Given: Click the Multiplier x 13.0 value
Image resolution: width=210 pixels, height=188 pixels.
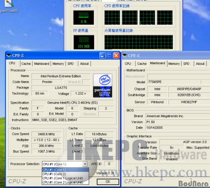Looking at the screenshot, I should point(46,140).
